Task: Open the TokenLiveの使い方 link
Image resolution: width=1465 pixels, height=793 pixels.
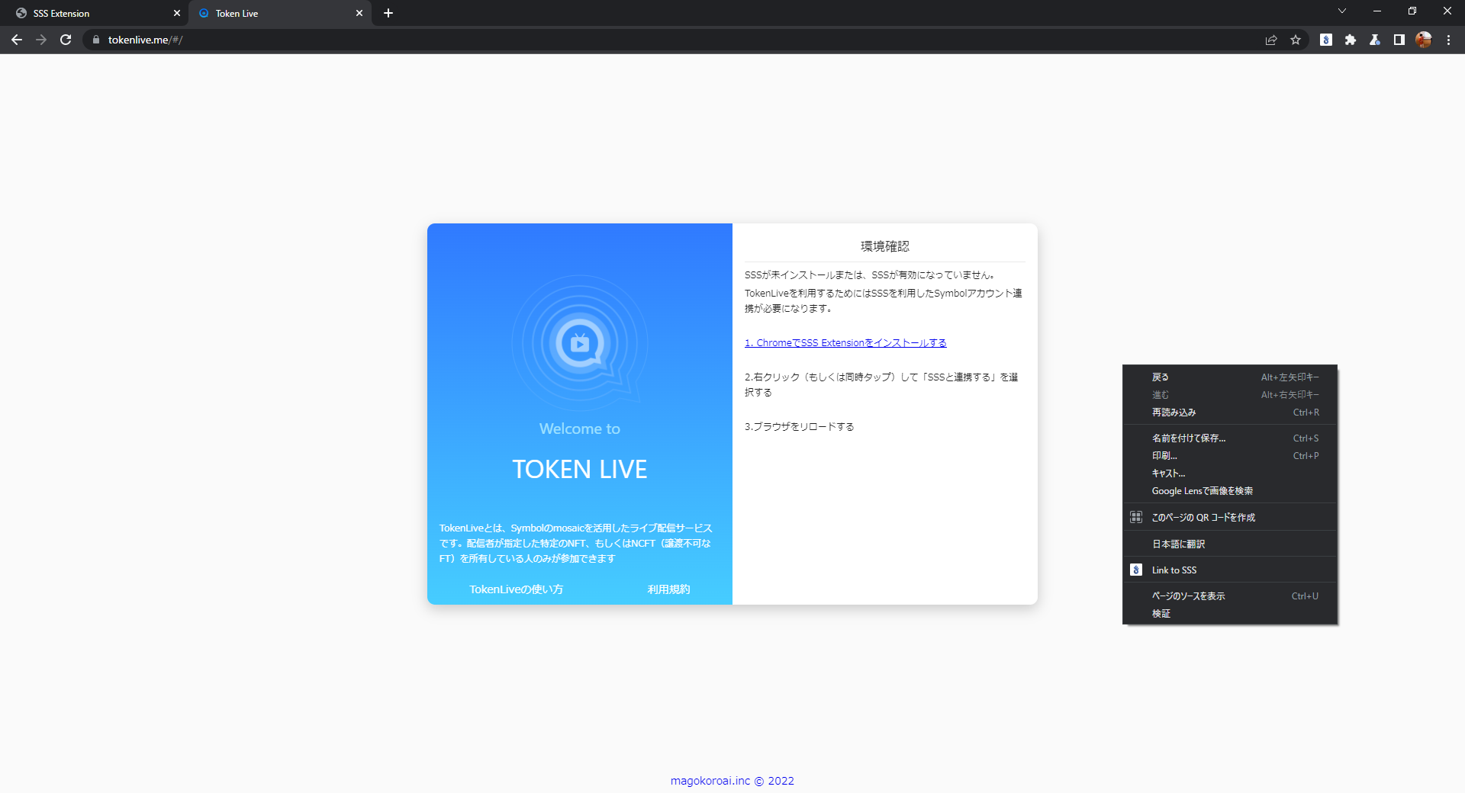Action: pos(517,589)
